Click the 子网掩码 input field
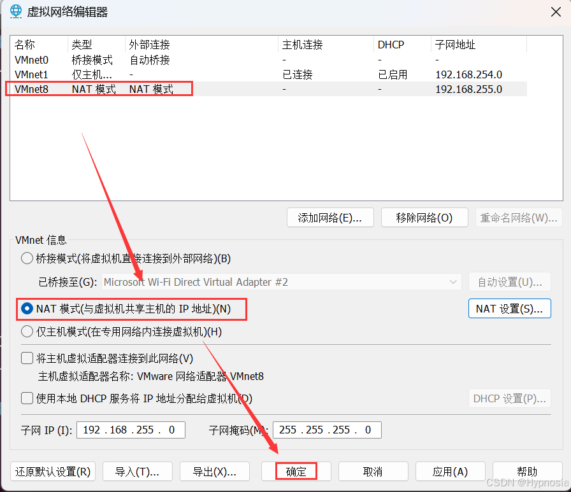Screen dimensions: 571x492 [327, 430]
